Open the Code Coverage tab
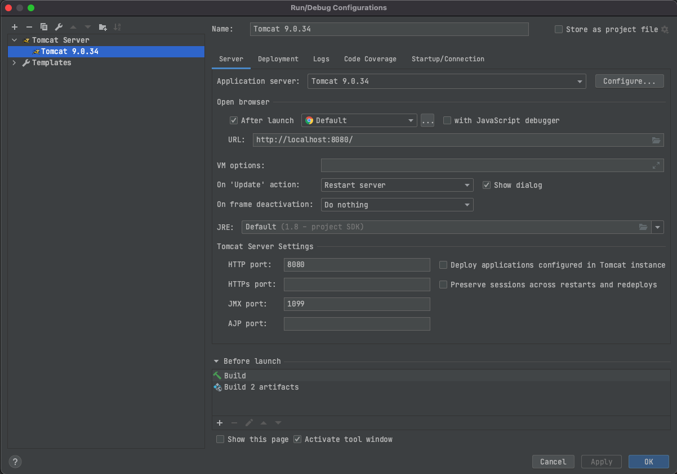 click(x=370, y=59)
